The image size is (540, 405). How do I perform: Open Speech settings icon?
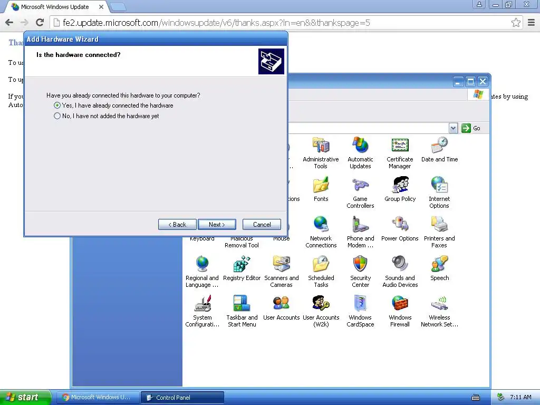pos(439,264)
